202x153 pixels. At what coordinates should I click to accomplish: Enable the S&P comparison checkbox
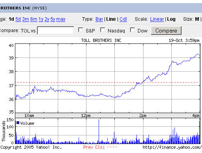tap(81, 30)
